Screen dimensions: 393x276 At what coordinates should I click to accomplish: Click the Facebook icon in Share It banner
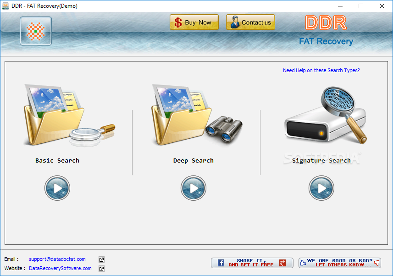point(221,263)
